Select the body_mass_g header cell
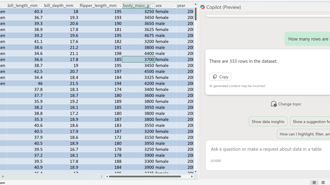Image resolution: width=330 pixels, height=185 pixels. [138, 6]
